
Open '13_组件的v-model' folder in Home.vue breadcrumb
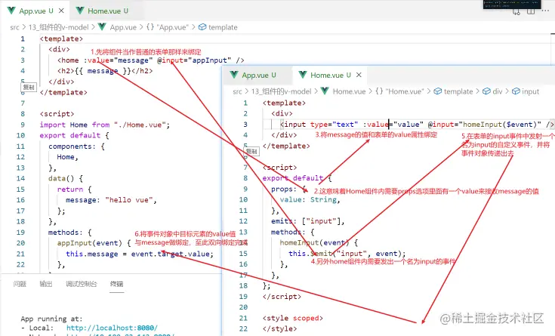282,91
